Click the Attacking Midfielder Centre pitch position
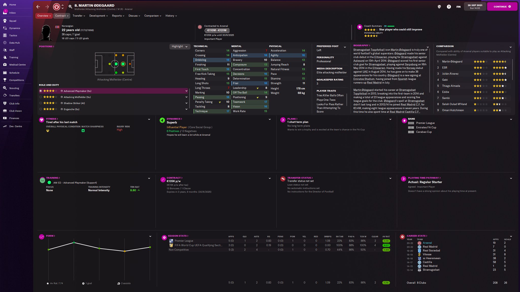 123,64
